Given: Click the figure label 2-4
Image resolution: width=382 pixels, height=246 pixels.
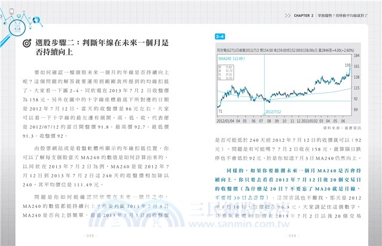Looking at the screenshot, I should pos(220,37).
